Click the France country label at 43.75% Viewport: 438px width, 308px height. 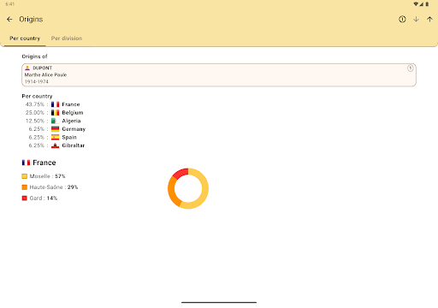pyautogui.click(x=71, y=104)
